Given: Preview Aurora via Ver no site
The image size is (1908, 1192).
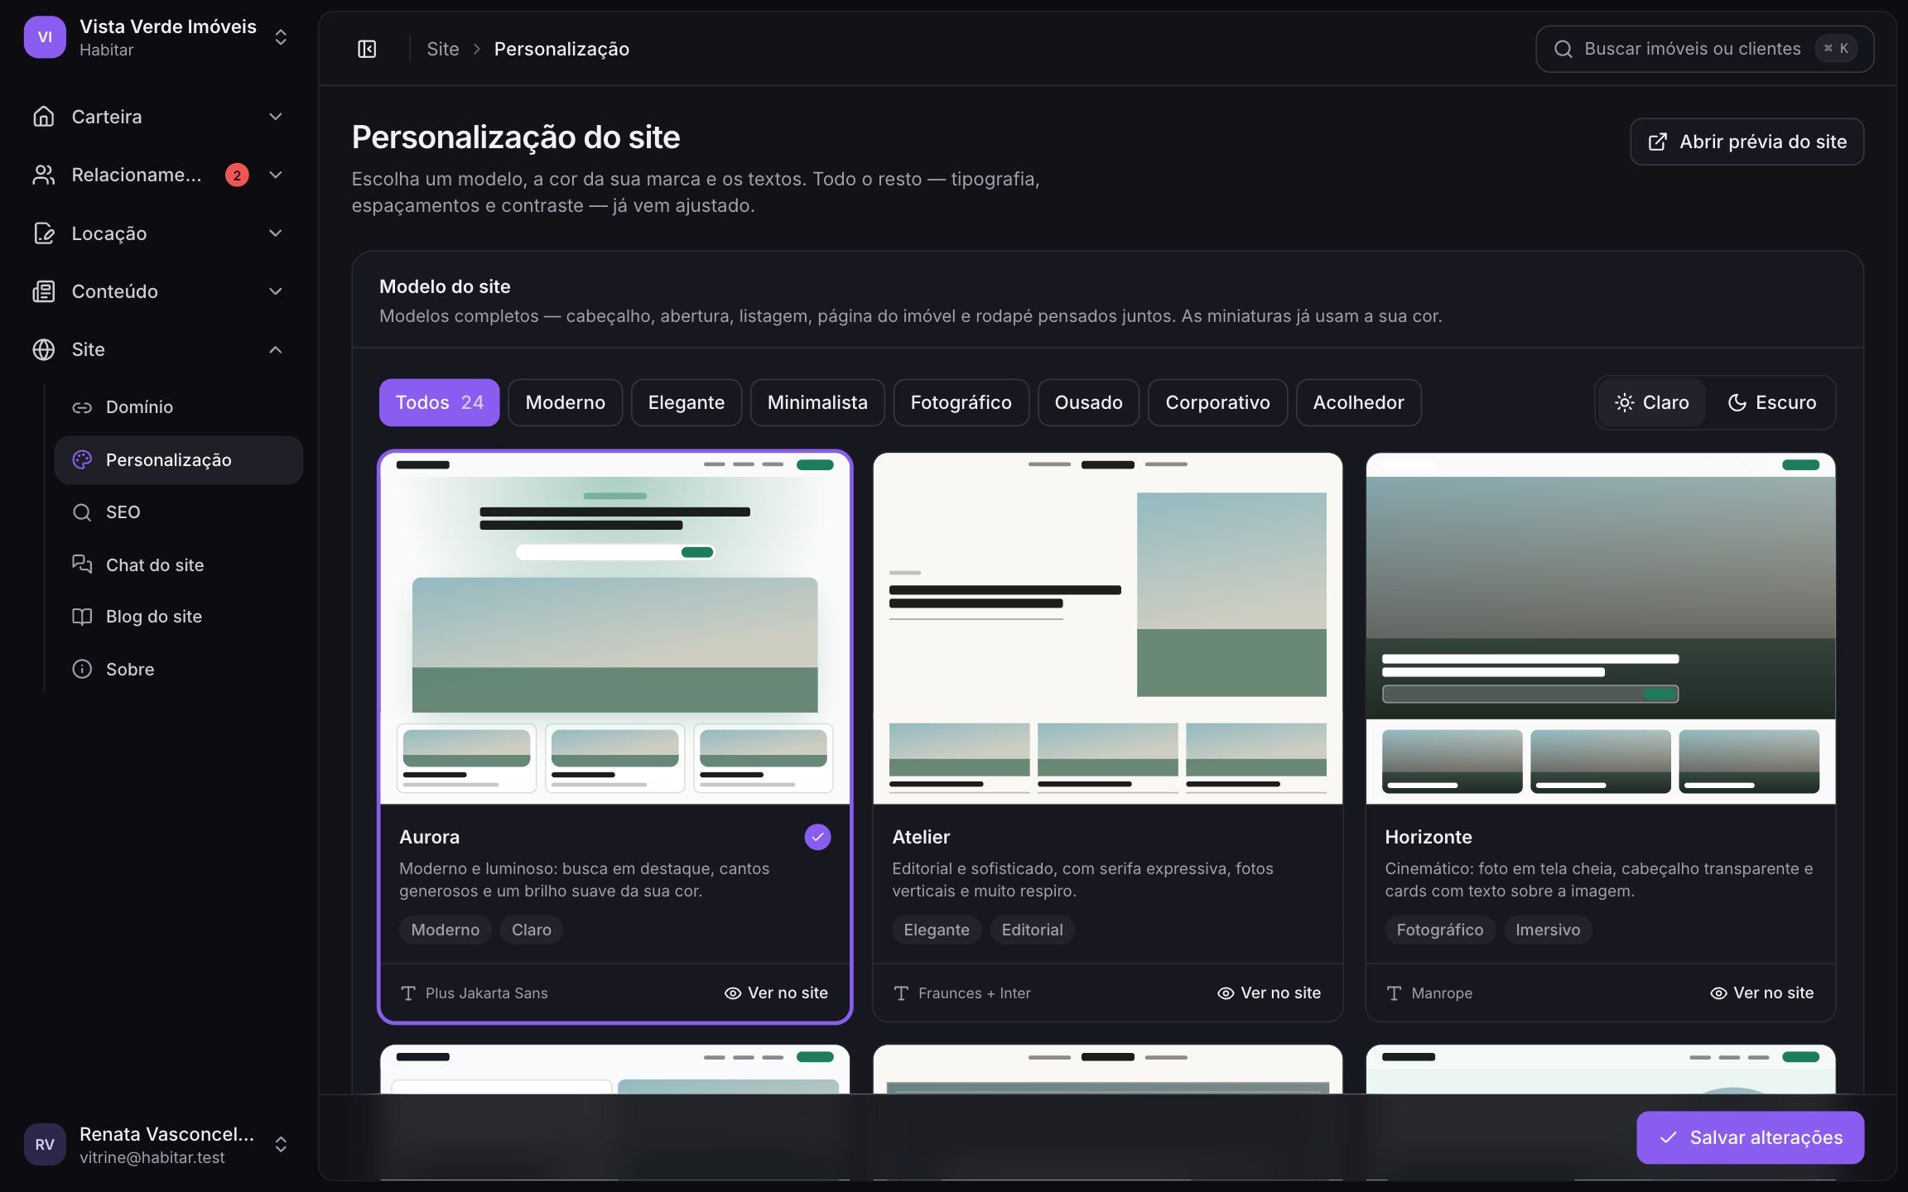Looking at the screenshot, I should coord(776,993).
